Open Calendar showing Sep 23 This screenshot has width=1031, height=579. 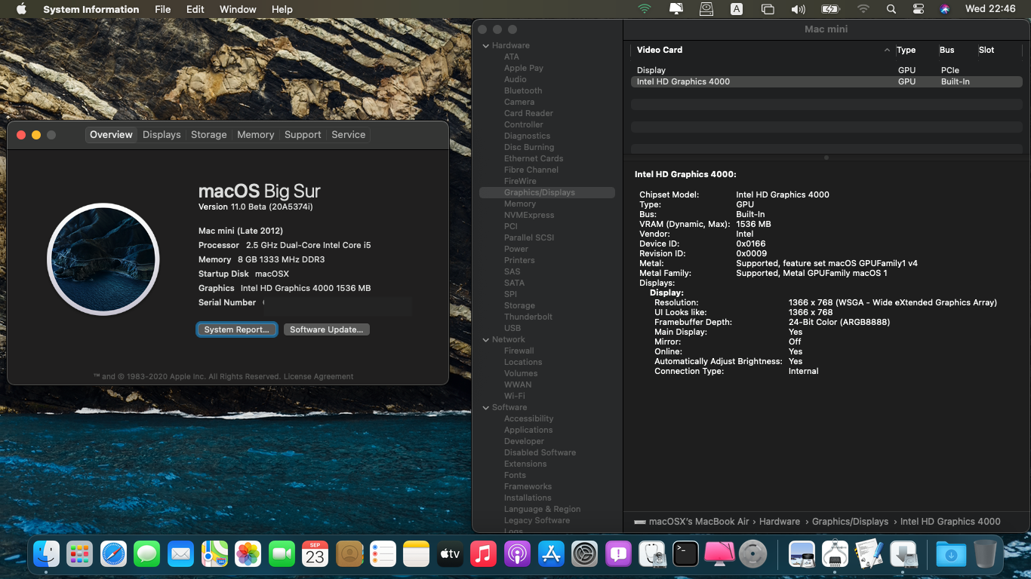coord(315,555)
